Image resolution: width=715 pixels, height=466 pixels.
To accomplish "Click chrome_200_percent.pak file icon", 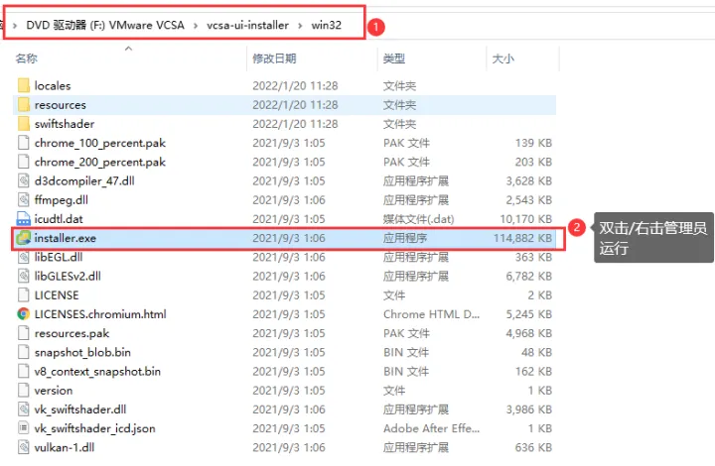I will pos(23,162).
